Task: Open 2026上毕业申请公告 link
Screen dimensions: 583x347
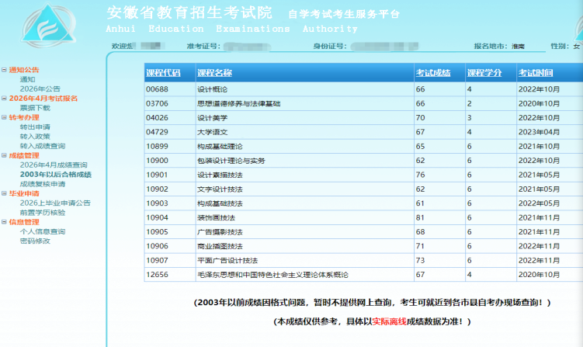Action: (55, 203)
